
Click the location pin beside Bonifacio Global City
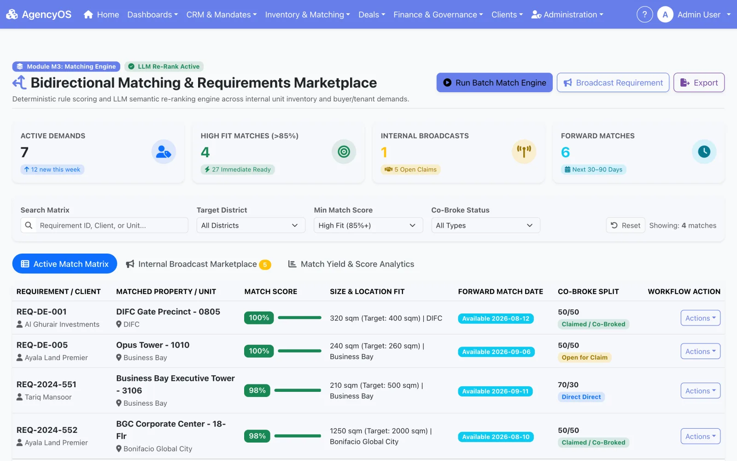(x=119, y=449)
